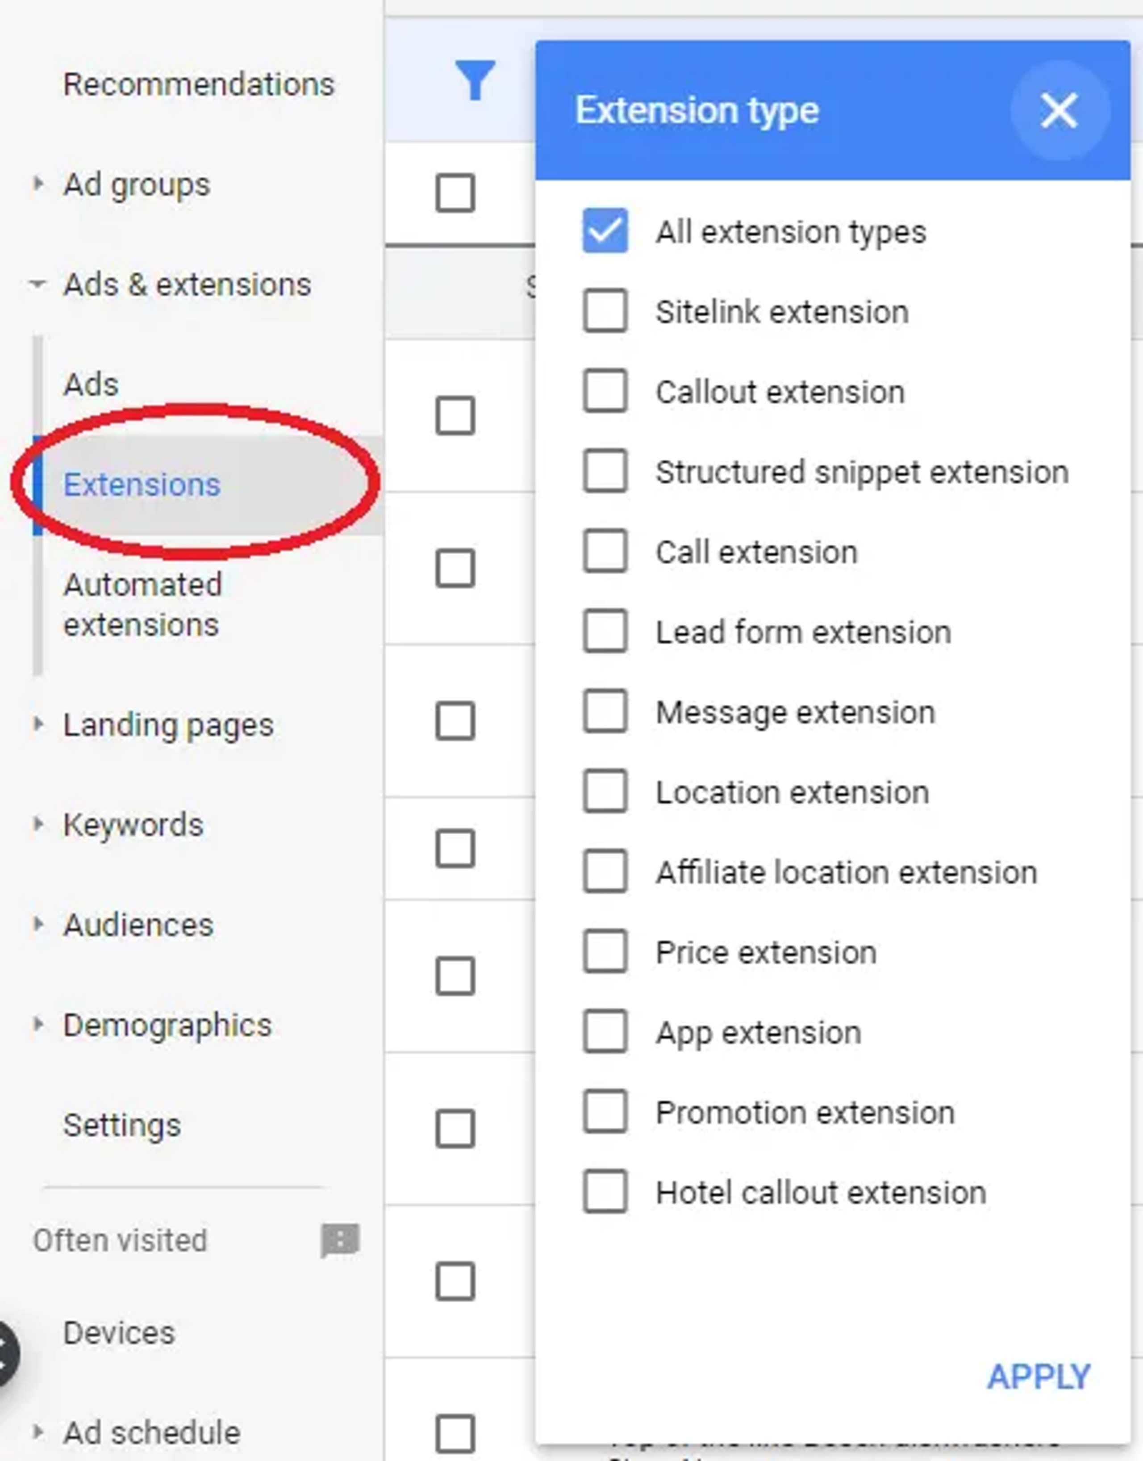Tick the Price extension option

605,952
